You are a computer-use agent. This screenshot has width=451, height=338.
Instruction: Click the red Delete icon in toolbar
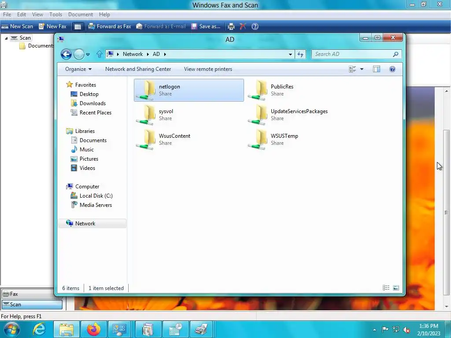[x=243, y=26]
